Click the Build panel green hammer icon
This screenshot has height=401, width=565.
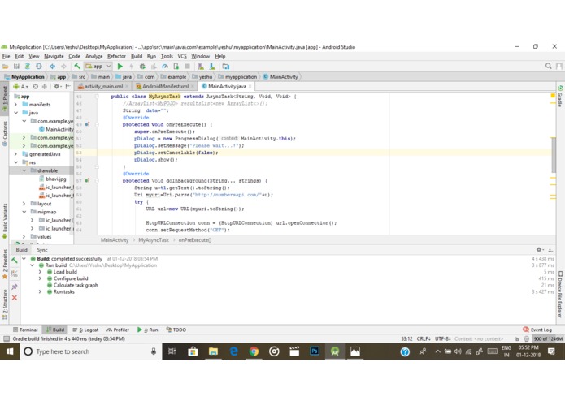coord(15,261)
